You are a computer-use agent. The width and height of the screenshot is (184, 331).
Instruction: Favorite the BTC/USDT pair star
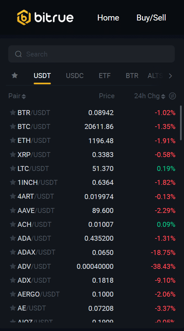pos(13,126)
